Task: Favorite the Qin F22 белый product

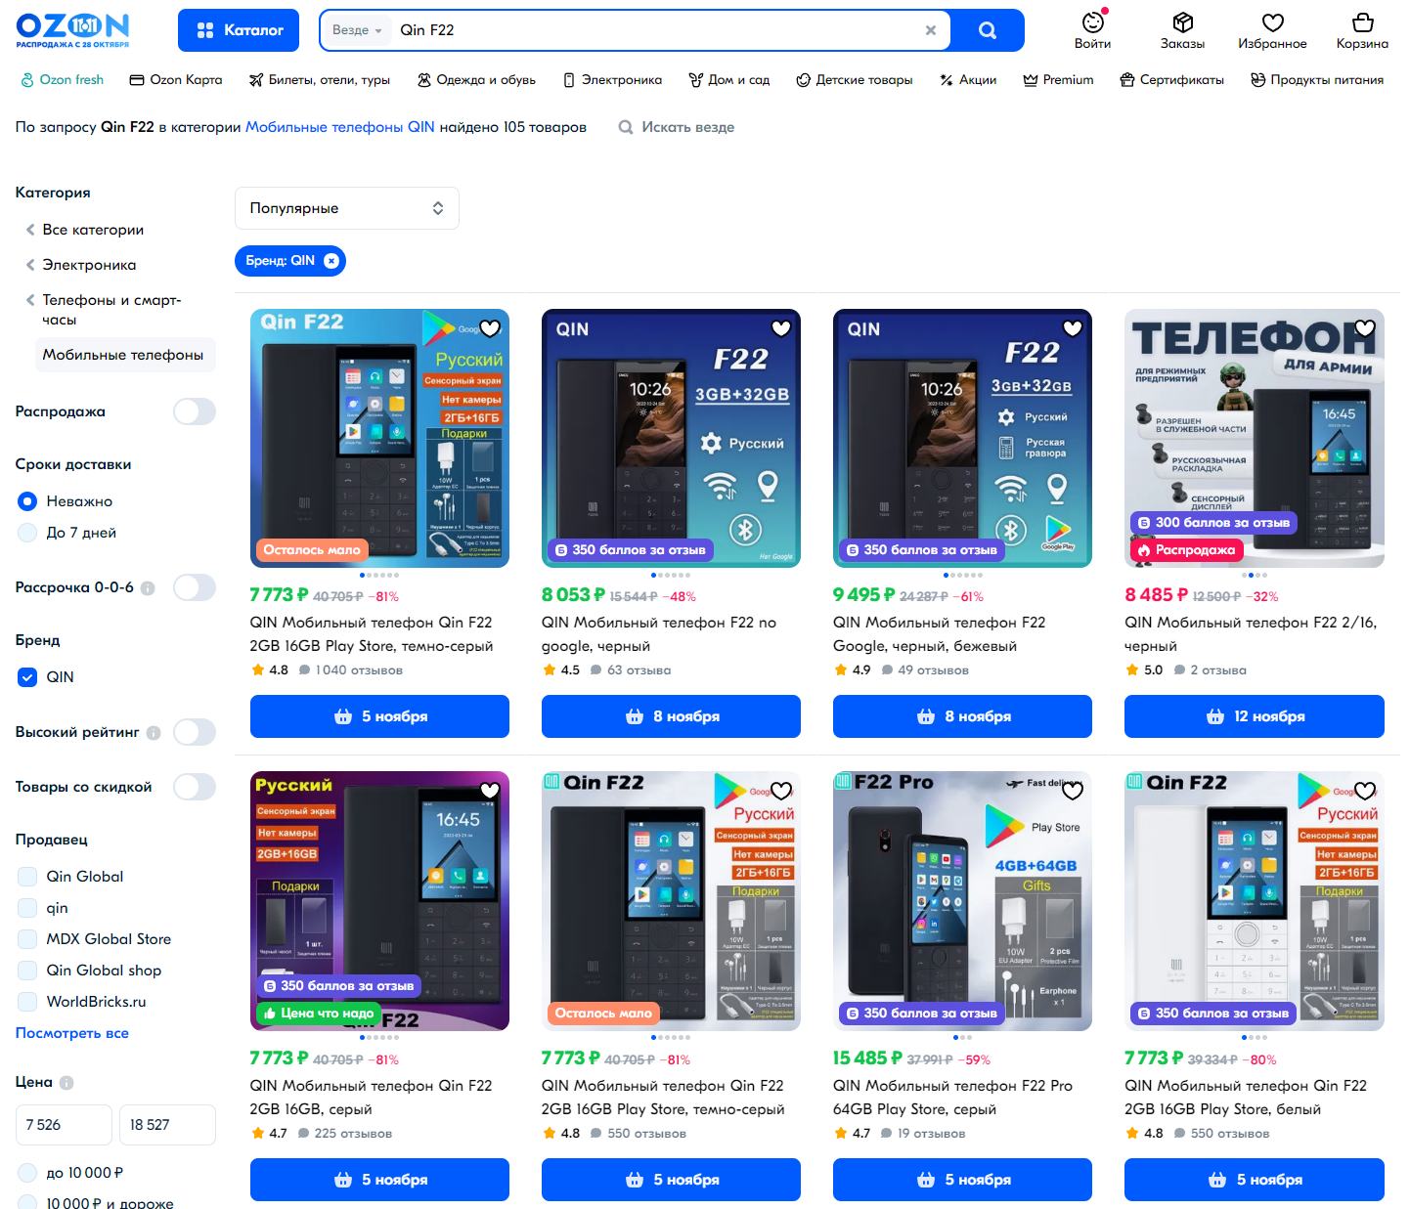Action: coord(1365,791)
